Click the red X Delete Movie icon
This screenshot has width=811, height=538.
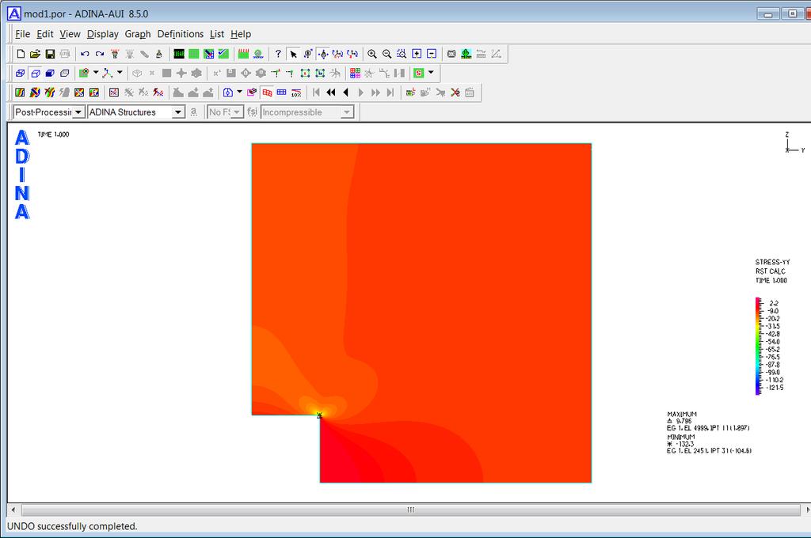455,93
